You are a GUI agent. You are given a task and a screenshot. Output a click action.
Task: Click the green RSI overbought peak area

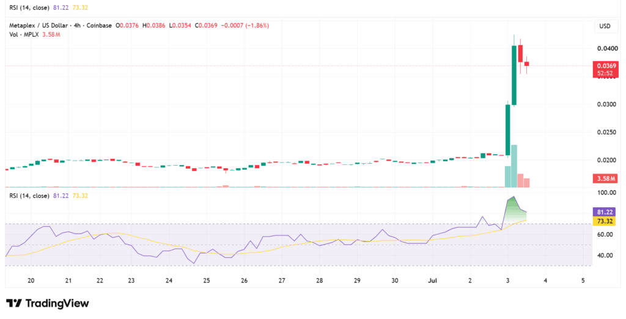[x=515, y=210]
